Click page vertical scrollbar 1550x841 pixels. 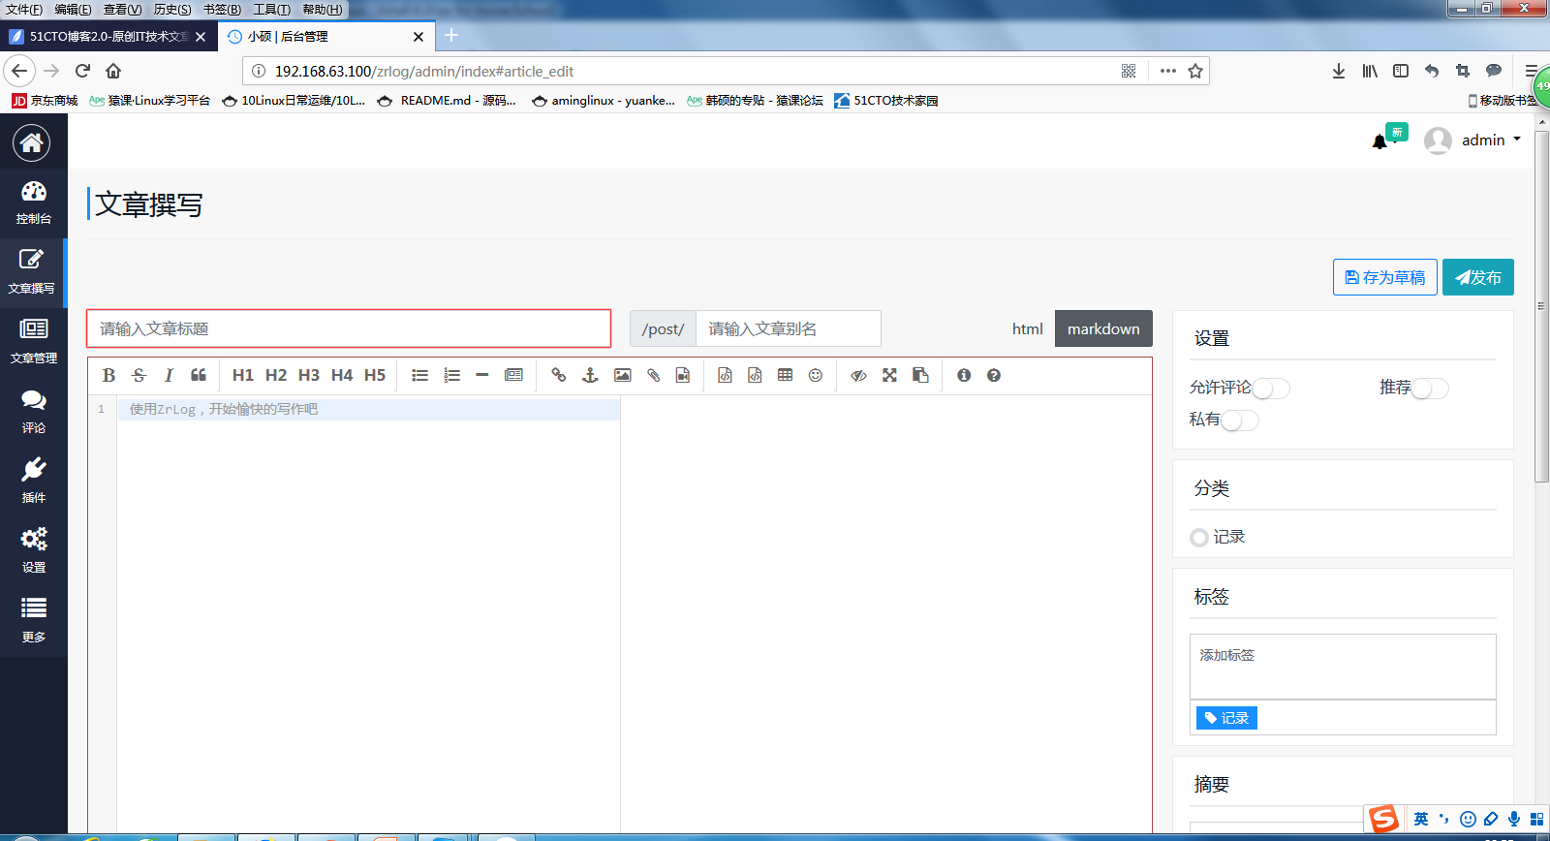1541,305
